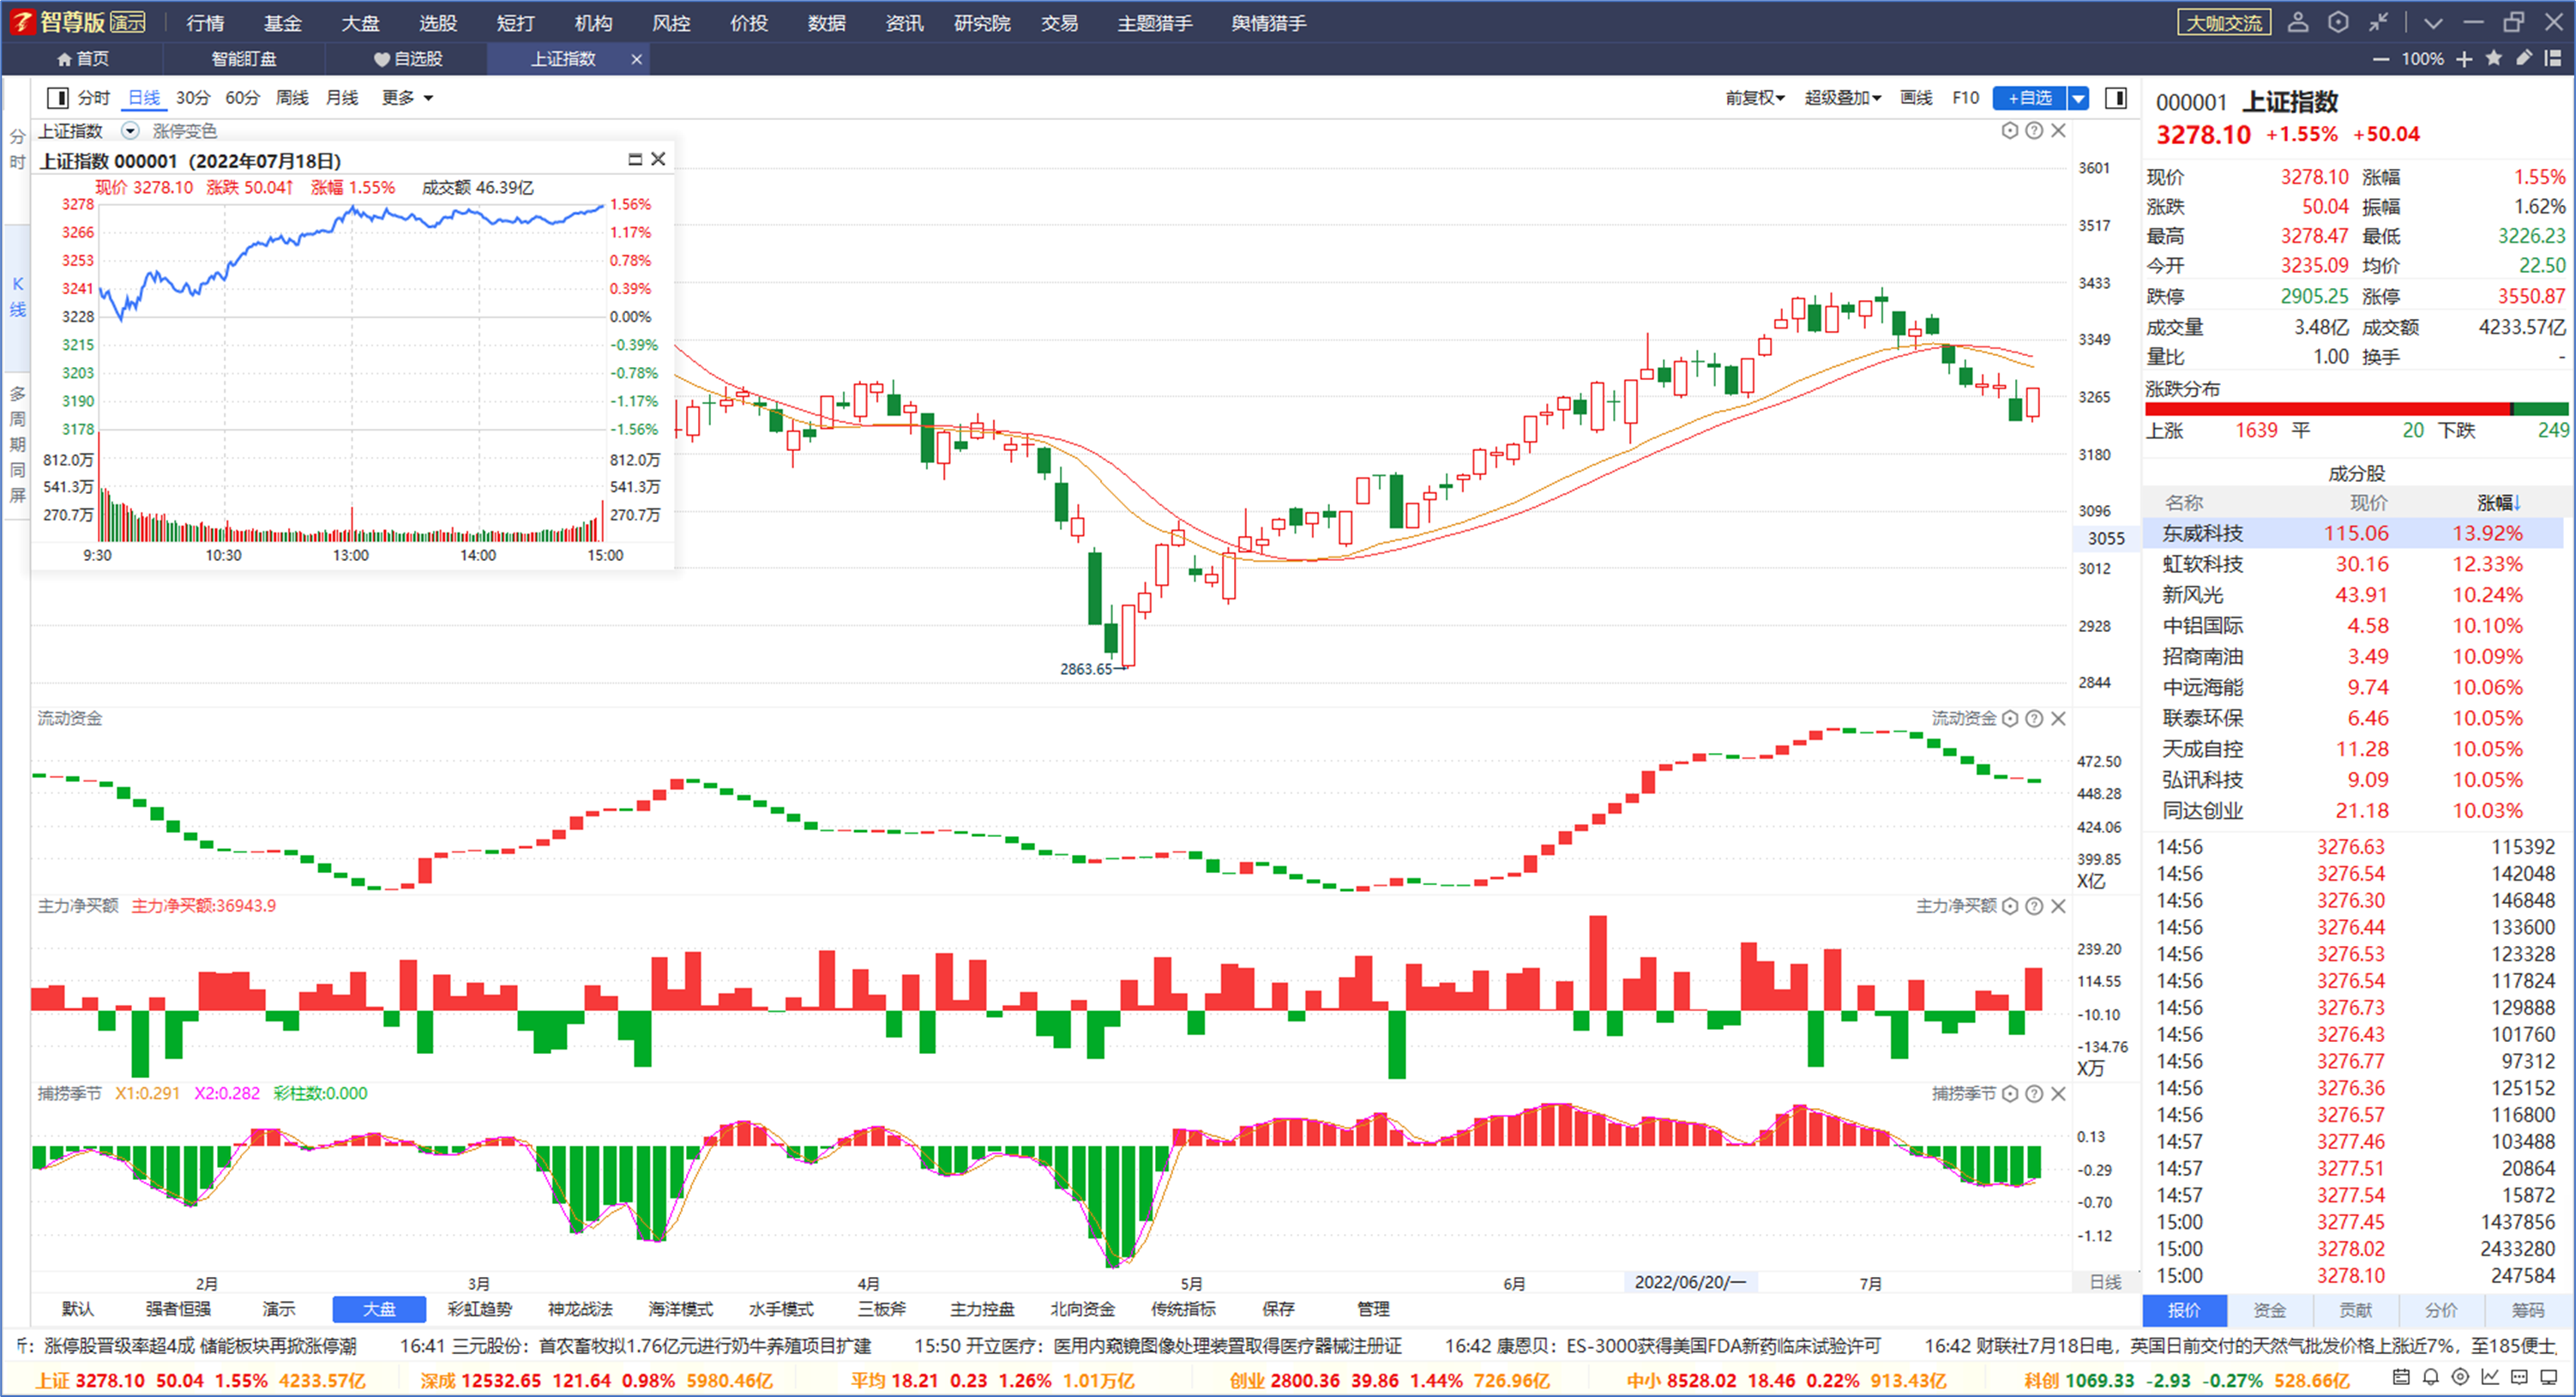
Task: Switch to the 月线 period
Action: (342, 97)
